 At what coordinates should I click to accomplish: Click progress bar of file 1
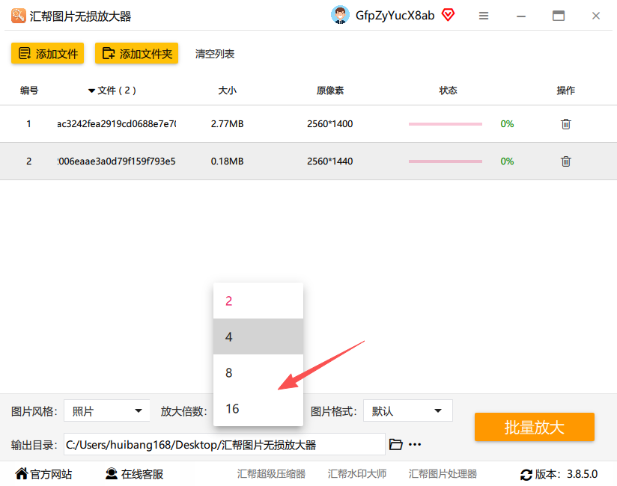click(446, 124)
